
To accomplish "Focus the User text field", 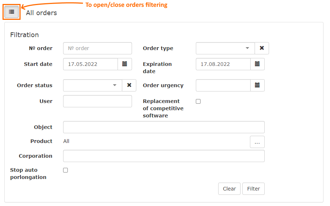I will [97, 101].
